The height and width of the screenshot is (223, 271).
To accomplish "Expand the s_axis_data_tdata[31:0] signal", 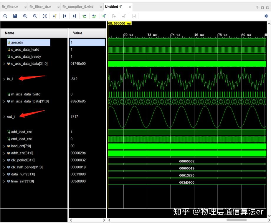I will (4, 64).
